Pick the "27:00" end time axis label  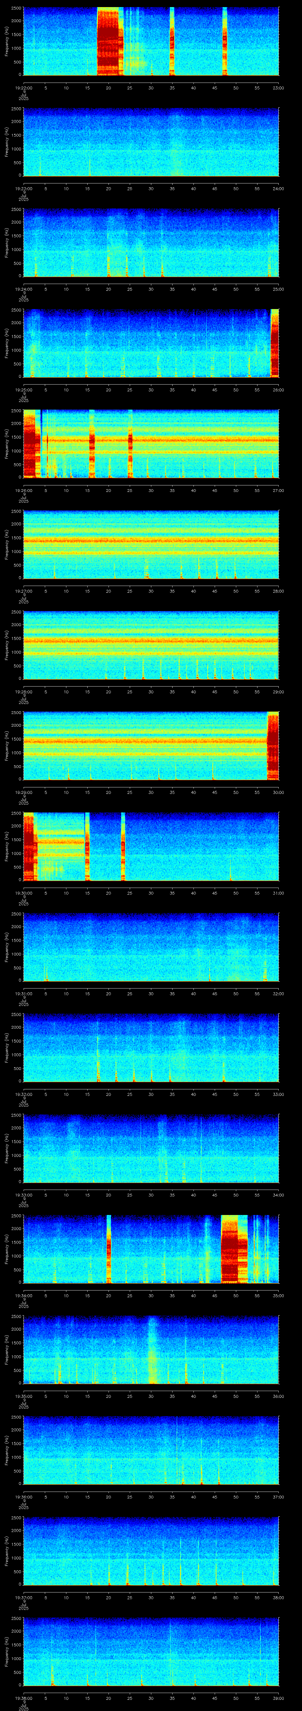click(x=279, y=490)
